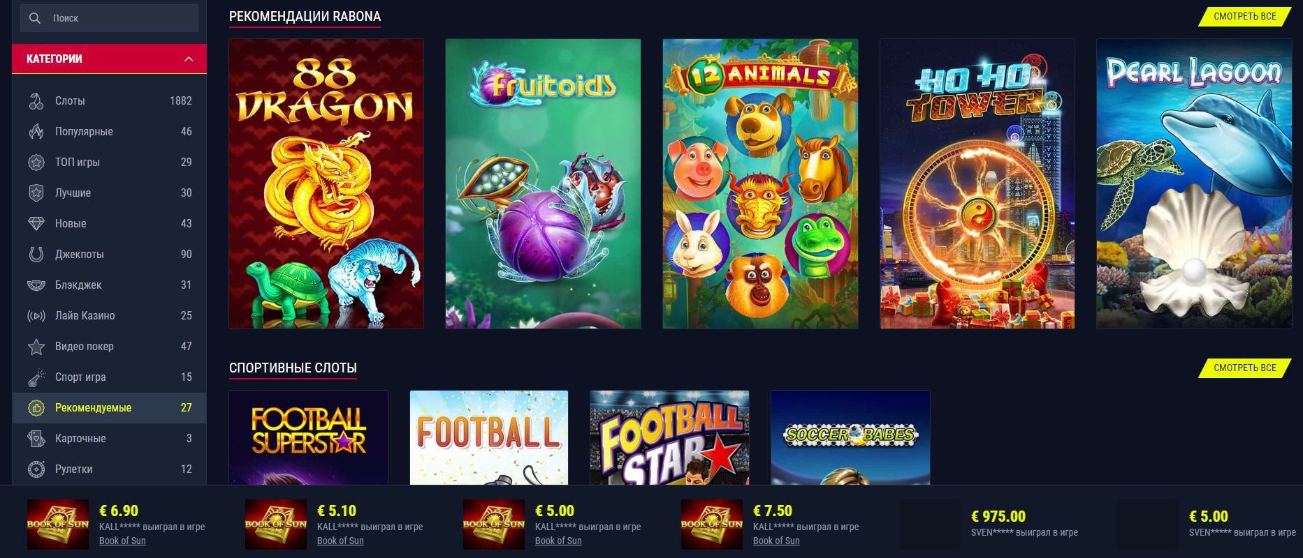Open the 88 Dragon game thumbnail

tap(326, 183)
